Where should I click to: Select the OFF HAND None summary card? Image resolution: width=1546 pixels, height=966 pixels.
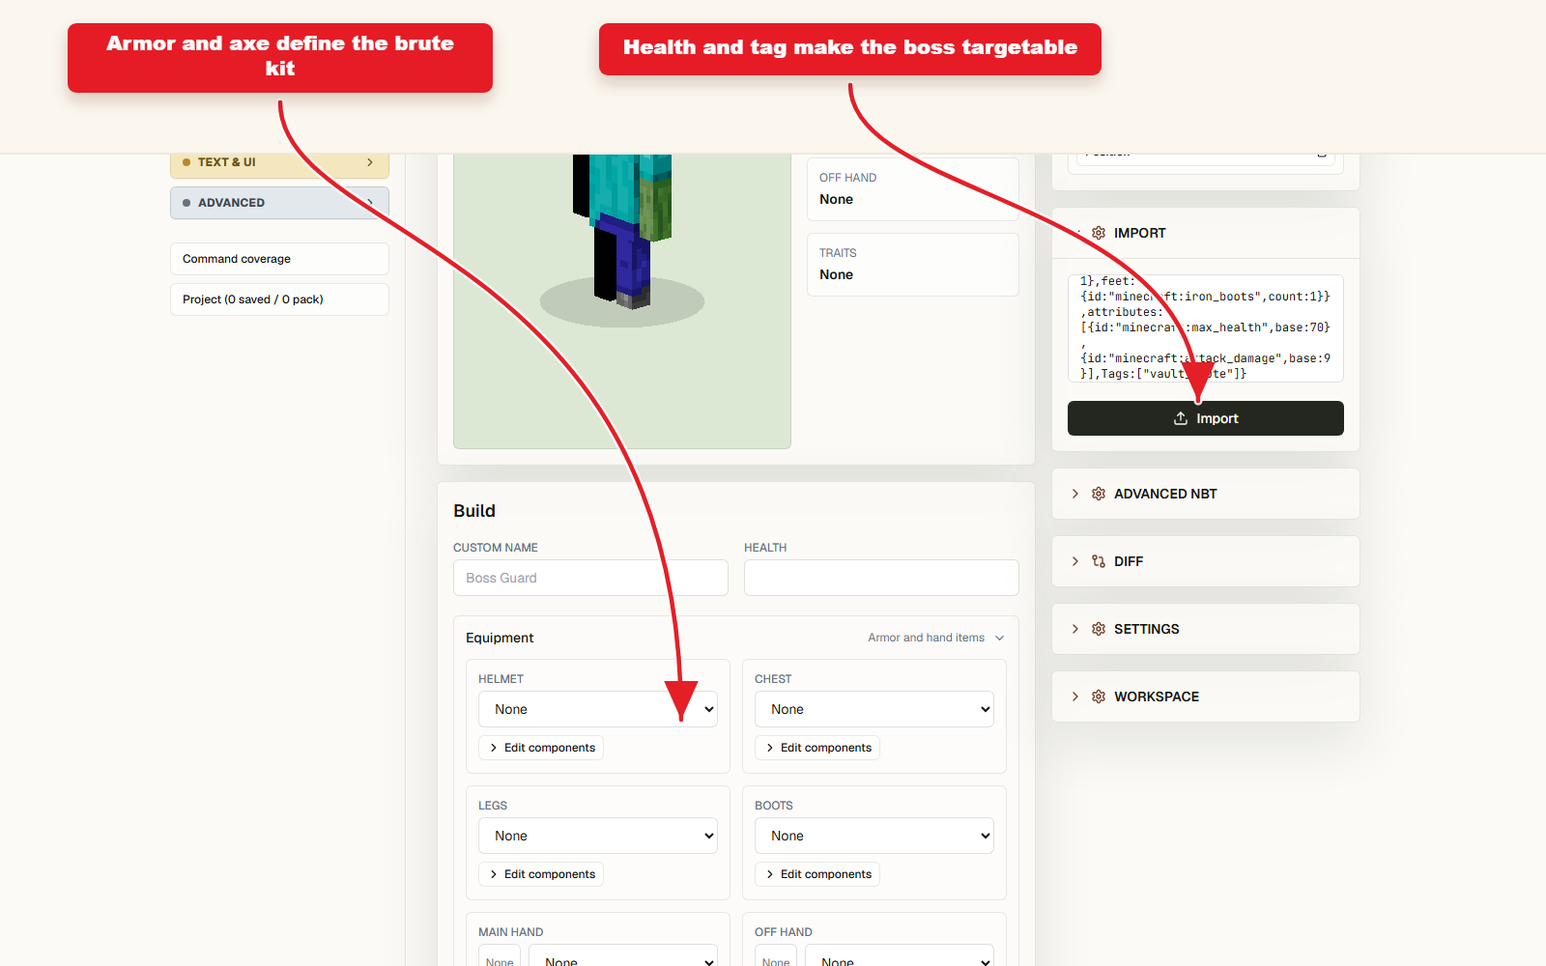(913, 189)
